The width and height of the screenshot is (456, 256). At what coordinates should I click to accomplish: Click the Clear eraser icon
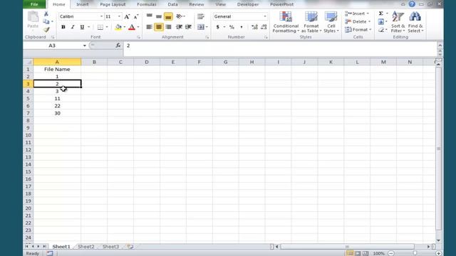pos(381,30)
